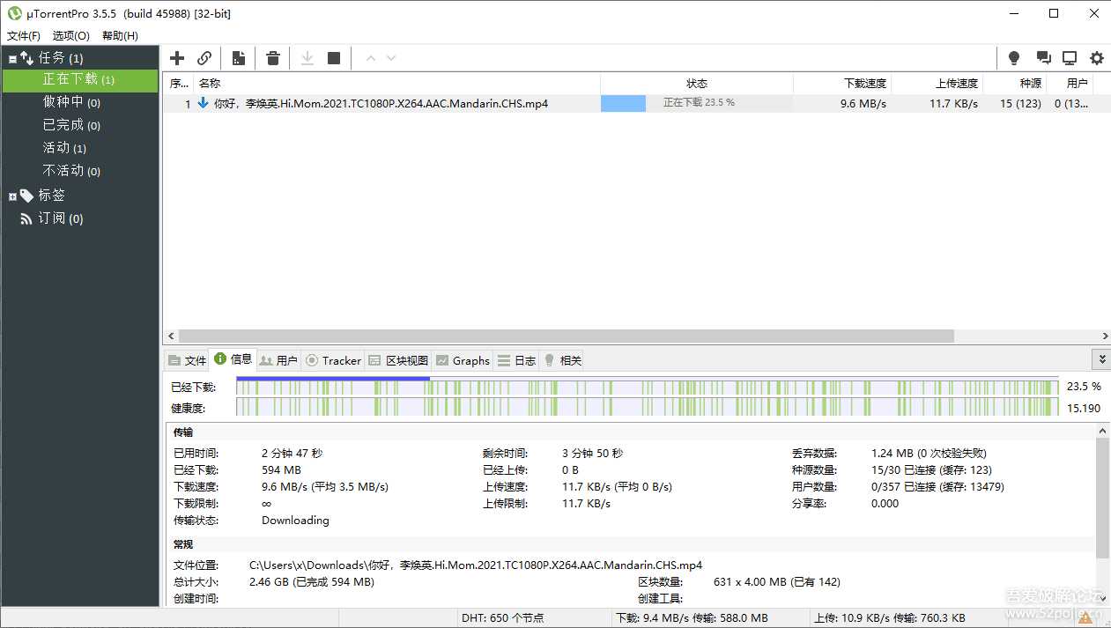Select the Create New Torrent icon
This screenshot has width=1111, height=628.
[x=238, y=58]
